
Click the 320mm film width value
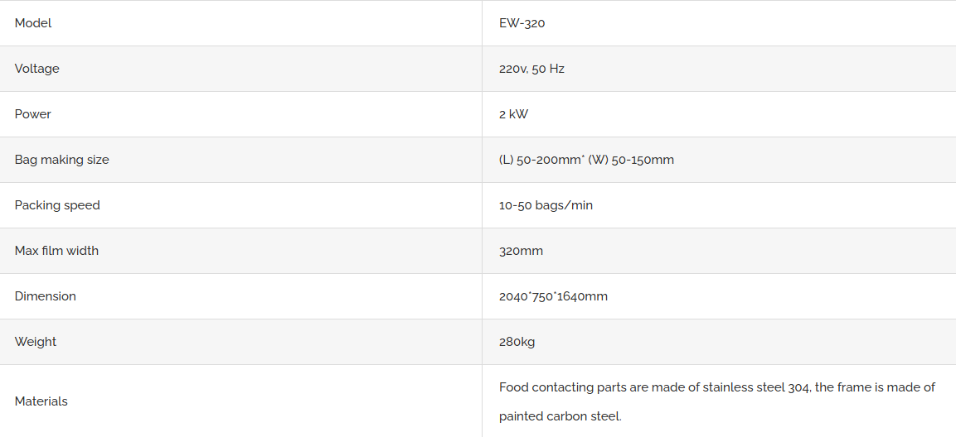[x=521, y=251]
